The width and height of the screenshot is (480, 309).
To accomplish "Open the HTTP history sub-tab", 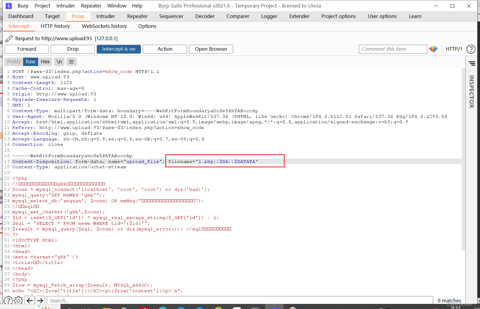I will pyautogui.click(x=55, y=26).
